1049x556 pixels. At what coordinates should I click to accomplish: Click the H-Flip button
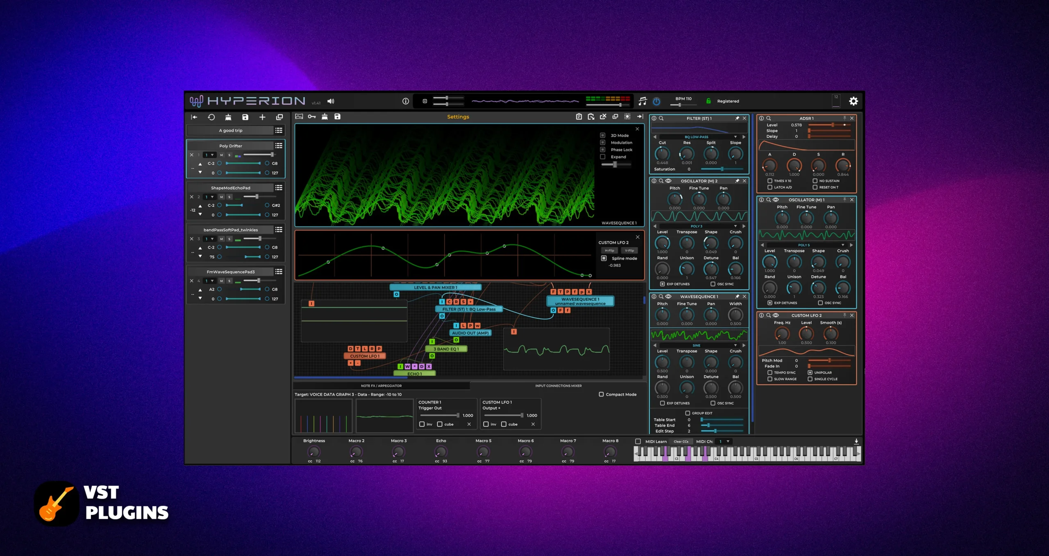(609, 250)
